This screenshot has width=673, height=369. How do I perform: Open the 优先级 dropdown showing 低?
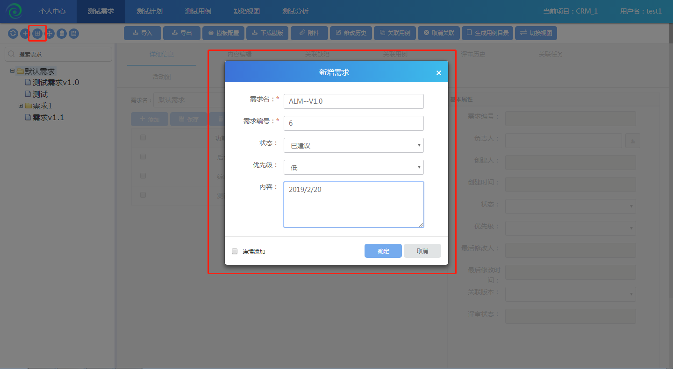click(353, 167)
